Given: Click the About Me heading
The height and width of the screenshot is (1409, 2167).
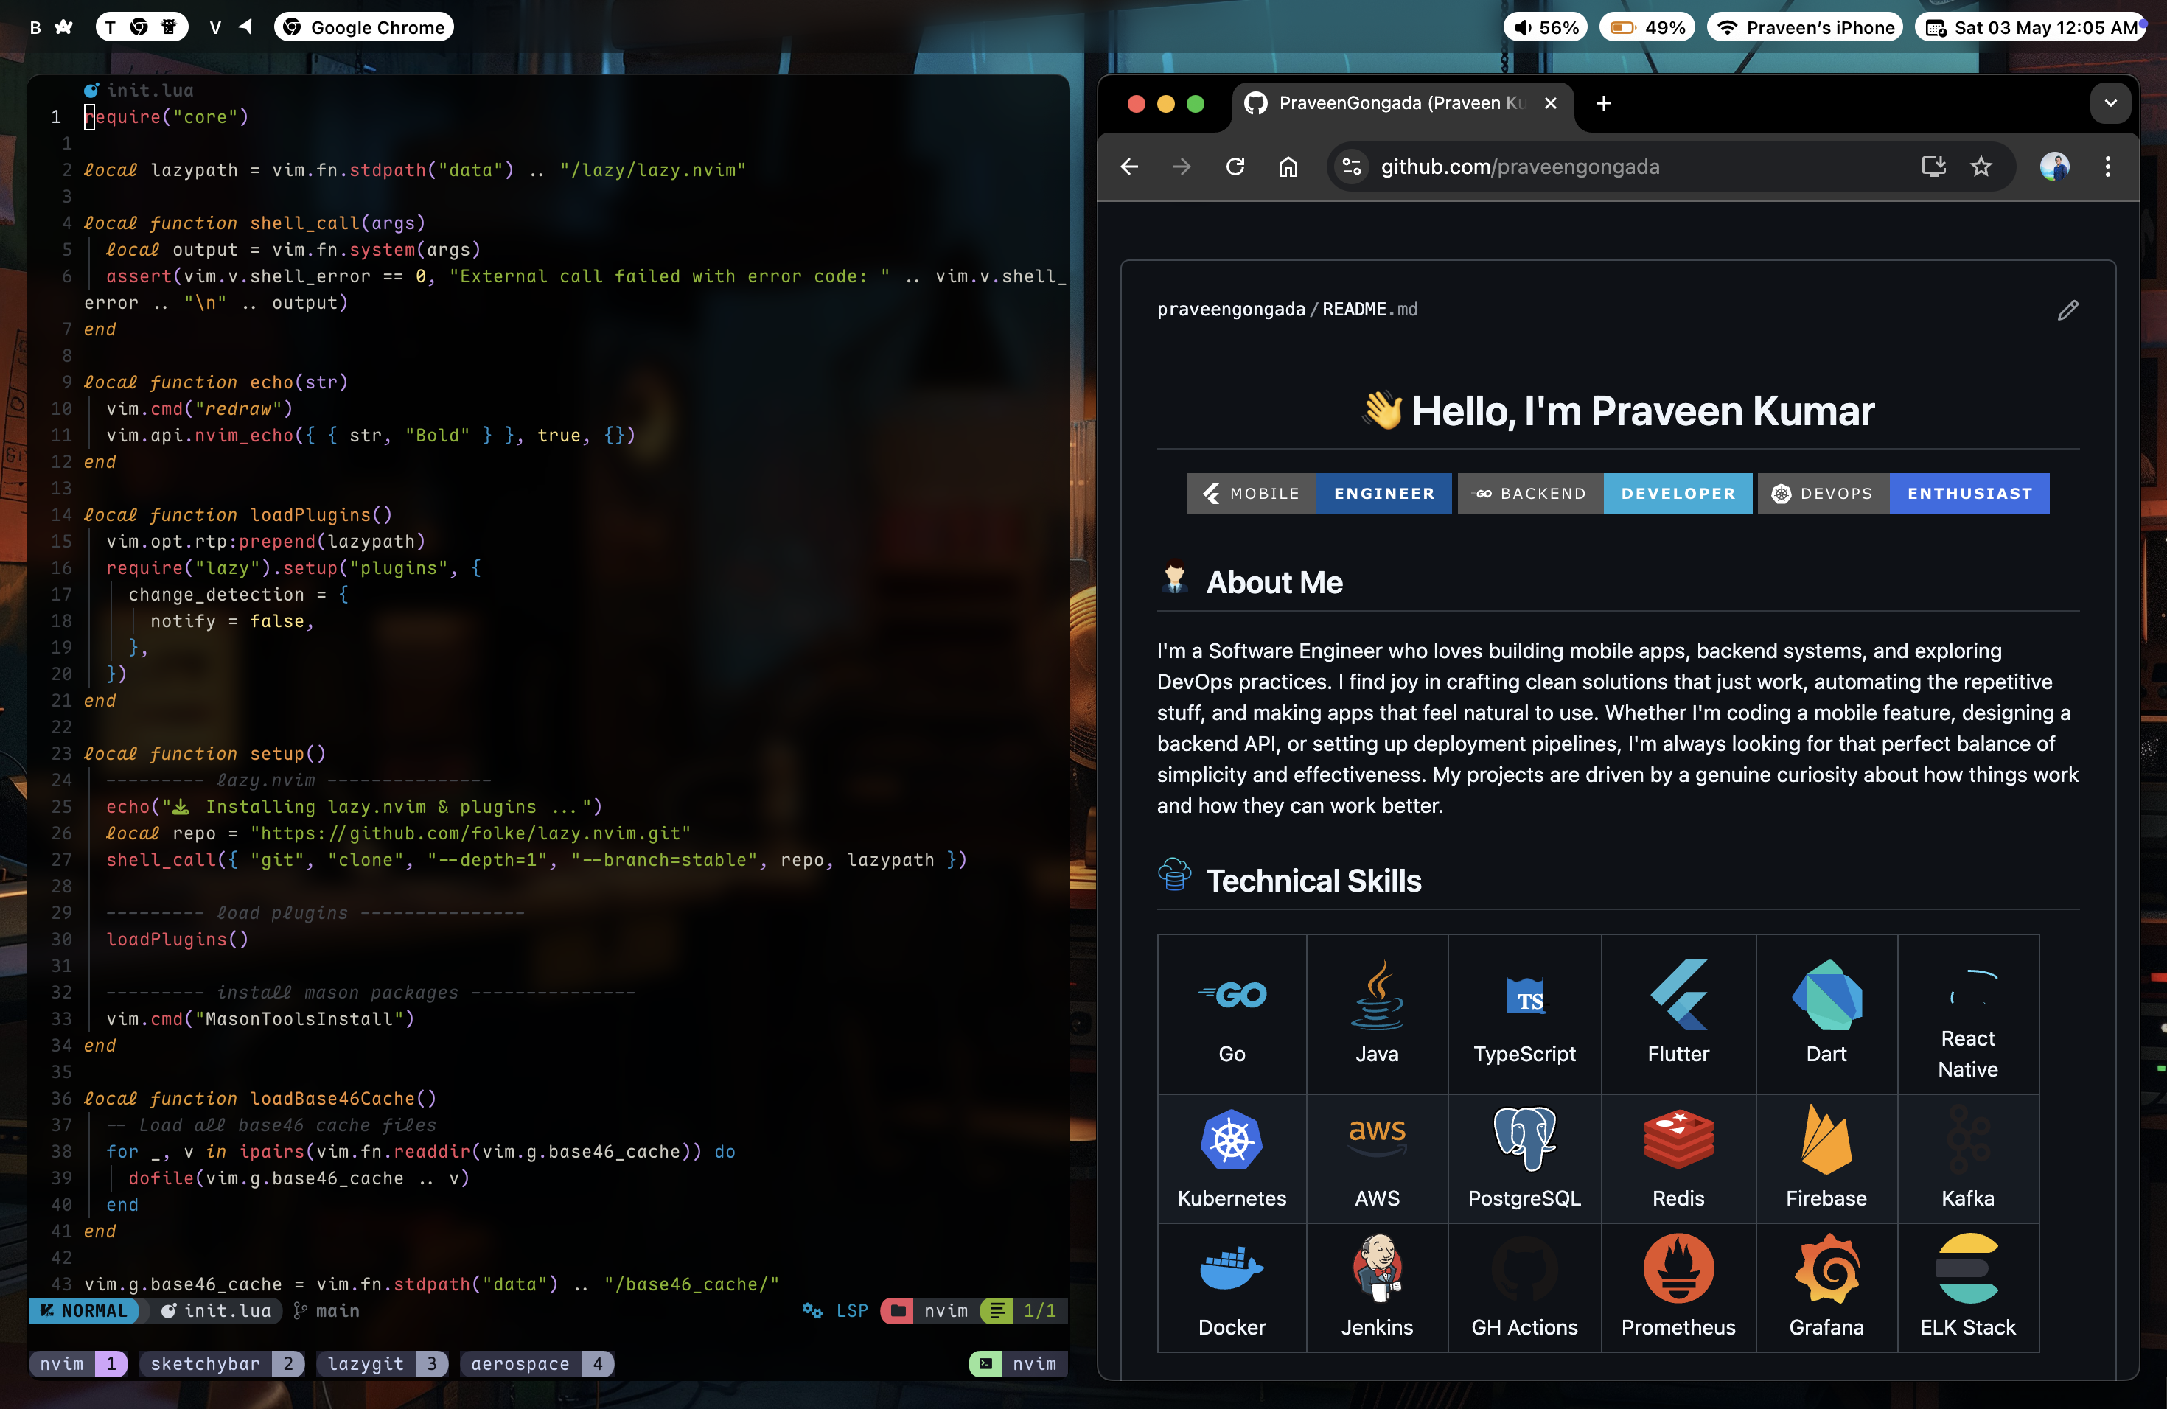Looking at the screenshot, I should 1274,581.
